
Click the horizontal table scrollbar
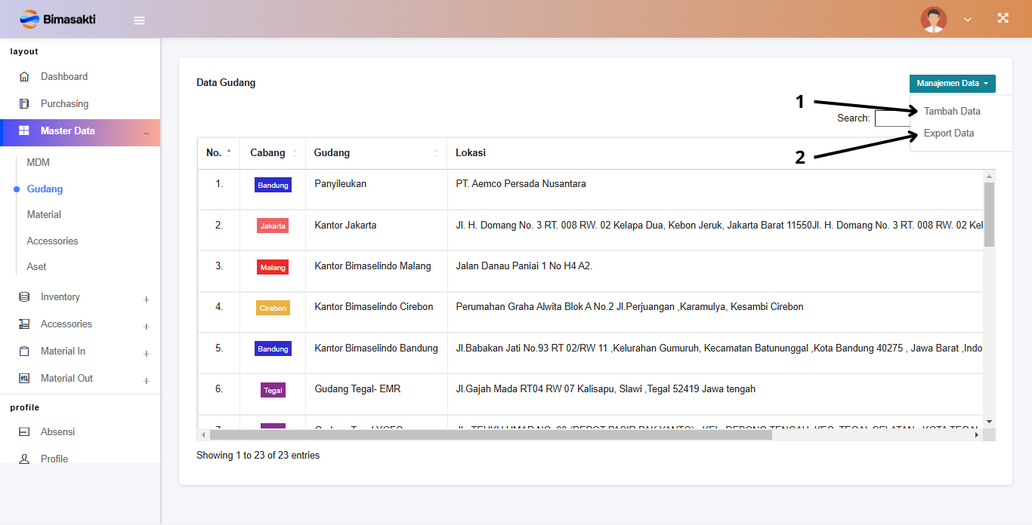coord(491,435)
